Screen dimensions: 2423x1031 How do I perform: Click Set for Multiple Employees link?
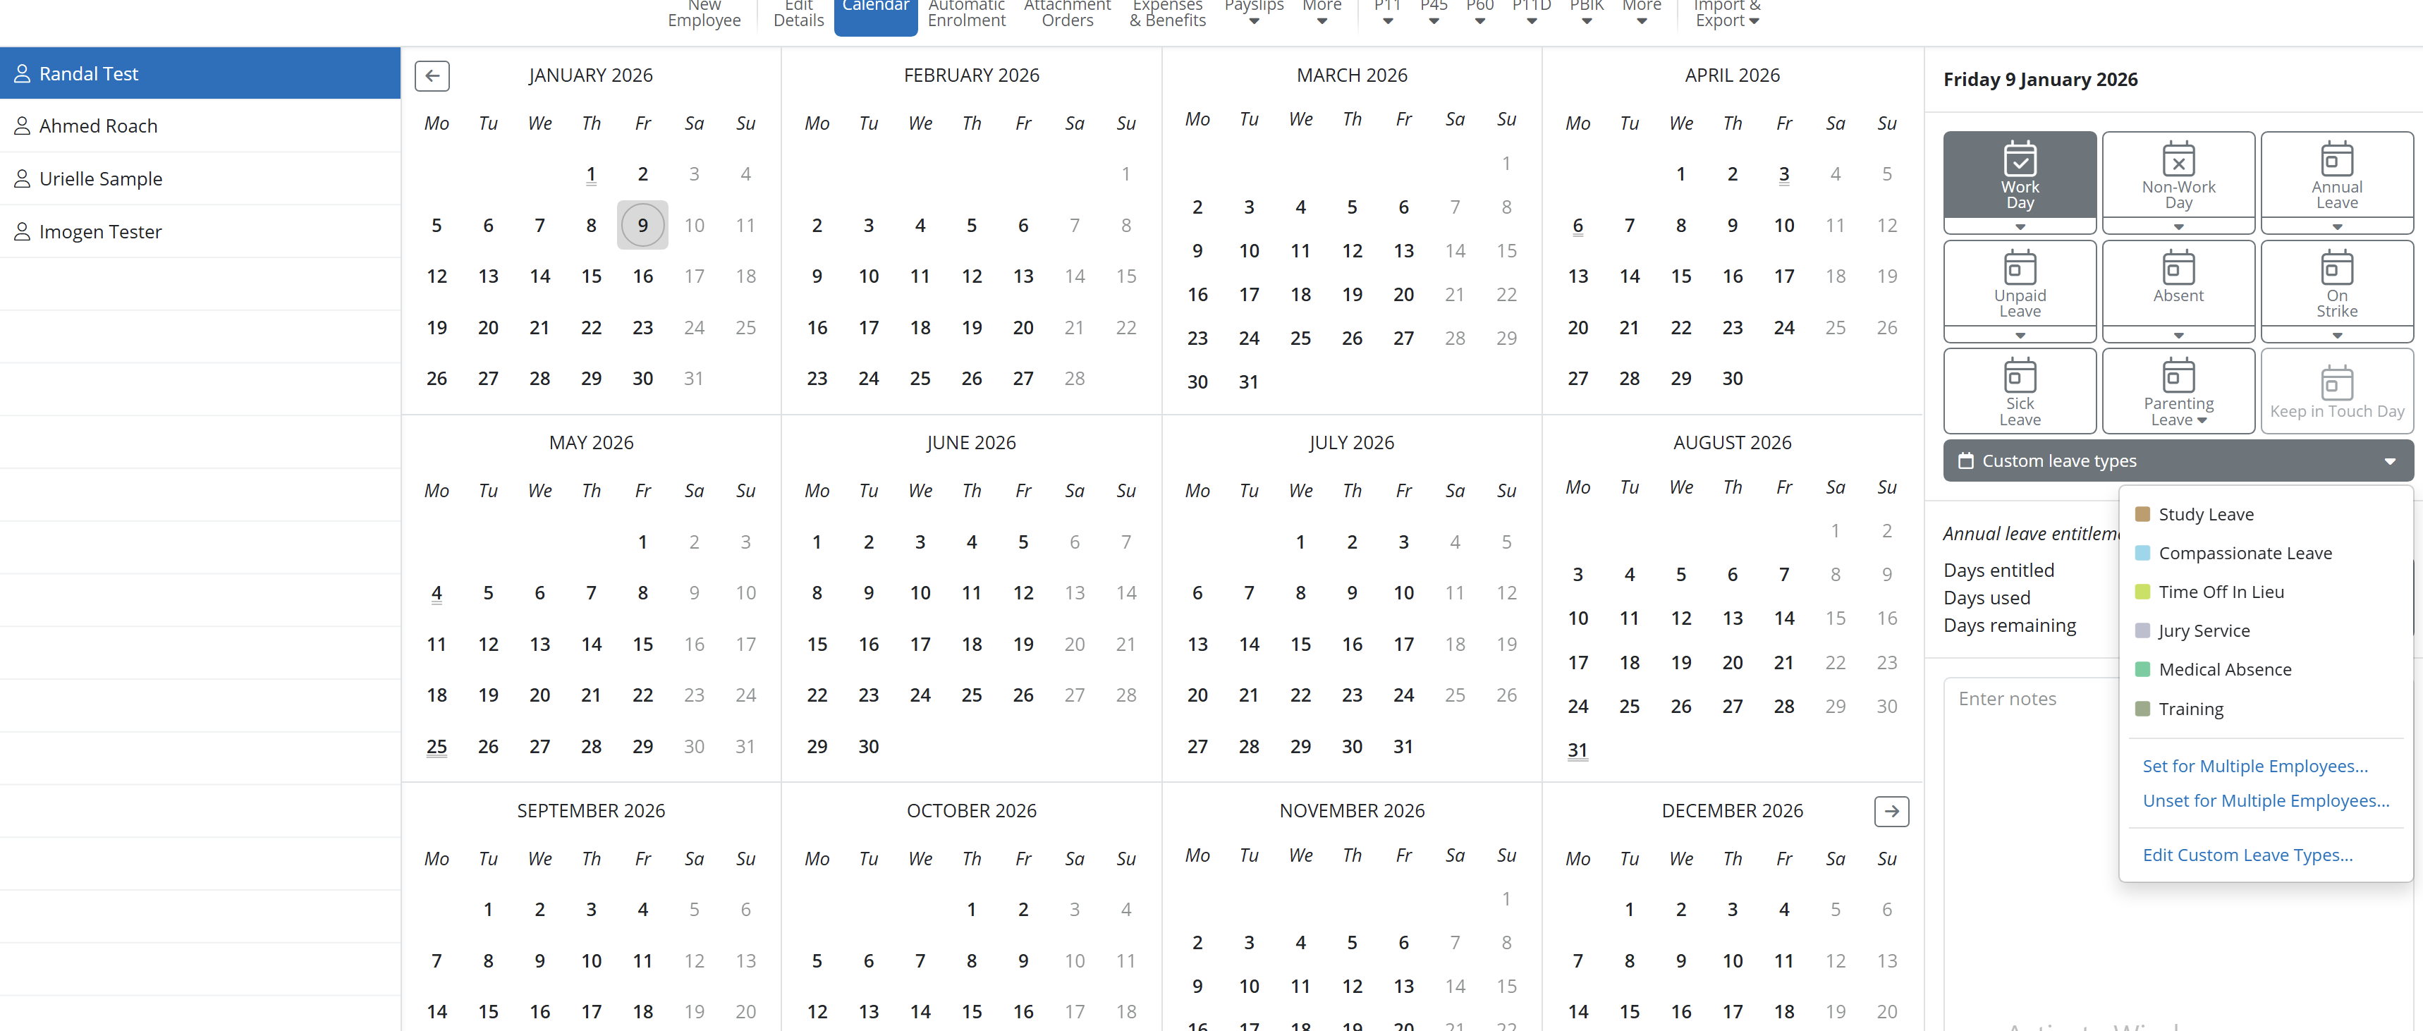(2254, 766)
